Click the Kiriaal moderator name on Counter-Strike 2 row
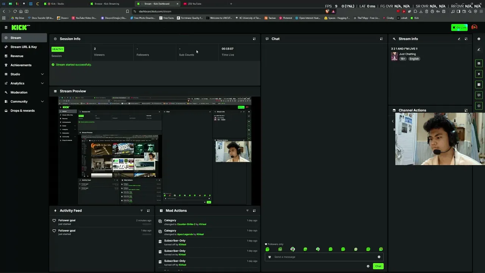This screenshot has height=273, width=485. click(x=203, y=224)
